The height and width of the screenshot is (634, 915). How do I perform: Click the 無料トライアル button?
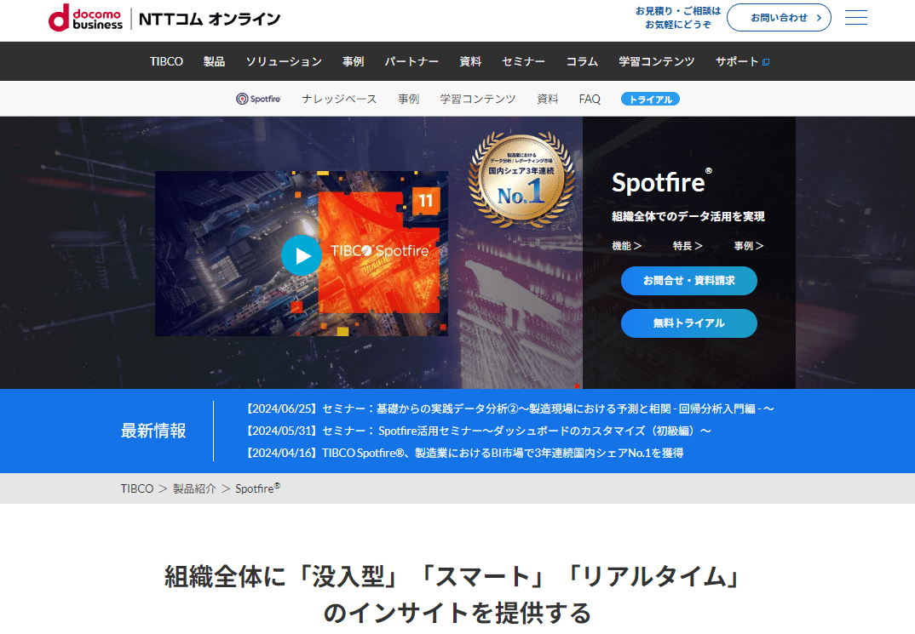[x=689, y=323]
